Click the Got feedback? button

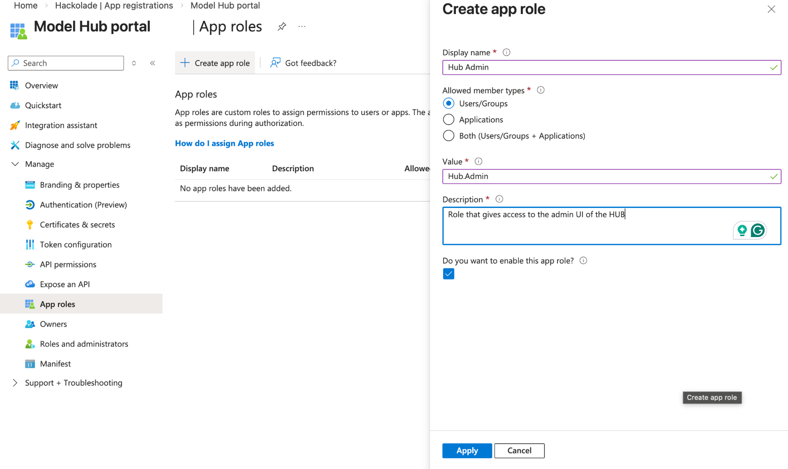(303, 63)
